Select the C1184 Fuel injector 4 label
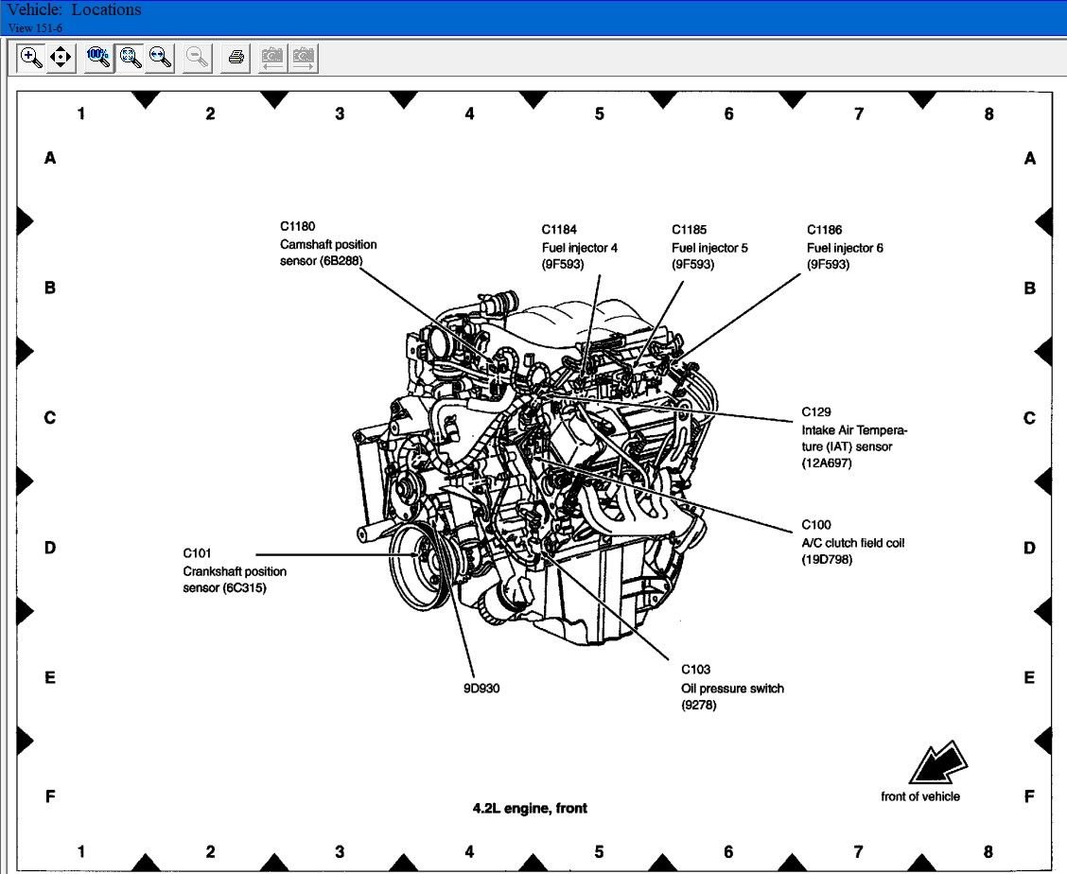The width and height of the screenshot is (1067, 874). [579, 247]
